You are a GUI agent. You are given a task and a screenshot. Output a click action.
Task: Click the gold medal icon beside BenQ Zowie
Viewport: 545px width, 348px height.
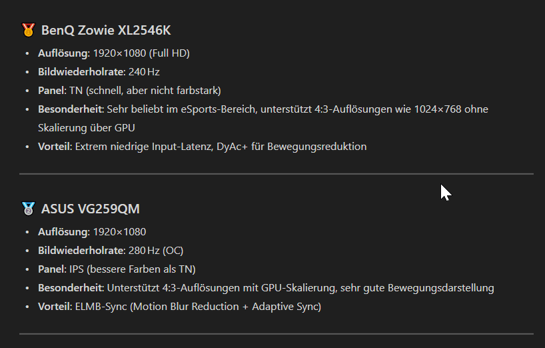tap(28, 30)
